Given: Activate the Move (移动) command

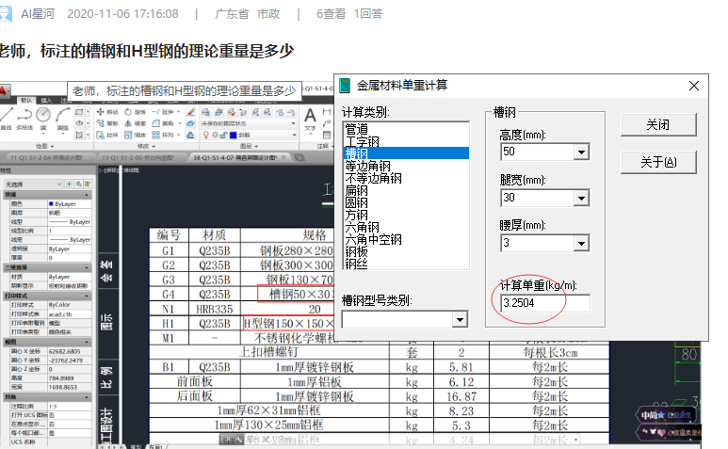Looking at the screenshot, I should pyautogui.click(x=107, y=112).
